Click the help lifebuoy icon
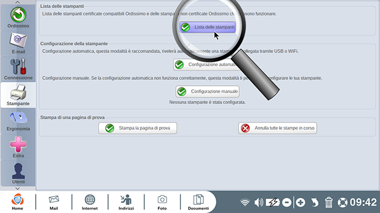The width and height of the screenshot is (380, 213). point(343,202)
